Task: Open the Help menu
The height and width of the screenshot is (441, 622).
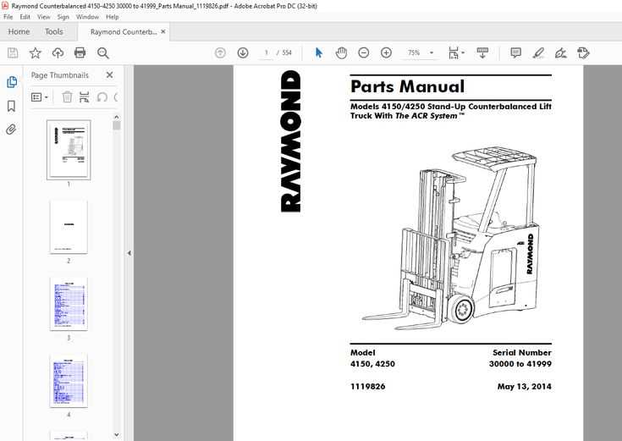Action: (x=113, y=17)
